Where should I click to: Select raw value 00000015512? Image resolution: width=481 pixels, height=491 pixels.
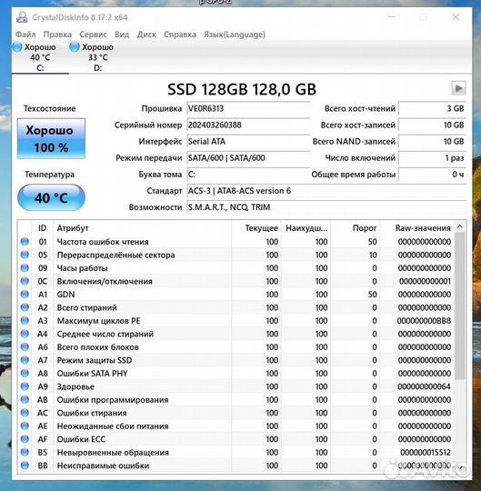tap(426, 452)
